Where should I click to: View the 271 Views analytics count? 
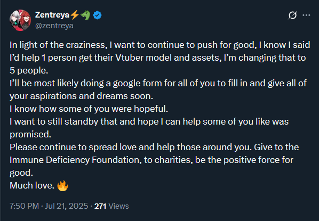[x=111, y=206]
